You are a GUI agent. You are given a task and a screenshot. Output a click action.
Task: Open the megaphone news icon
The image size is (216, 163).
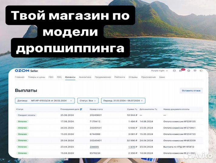[201, 71]
